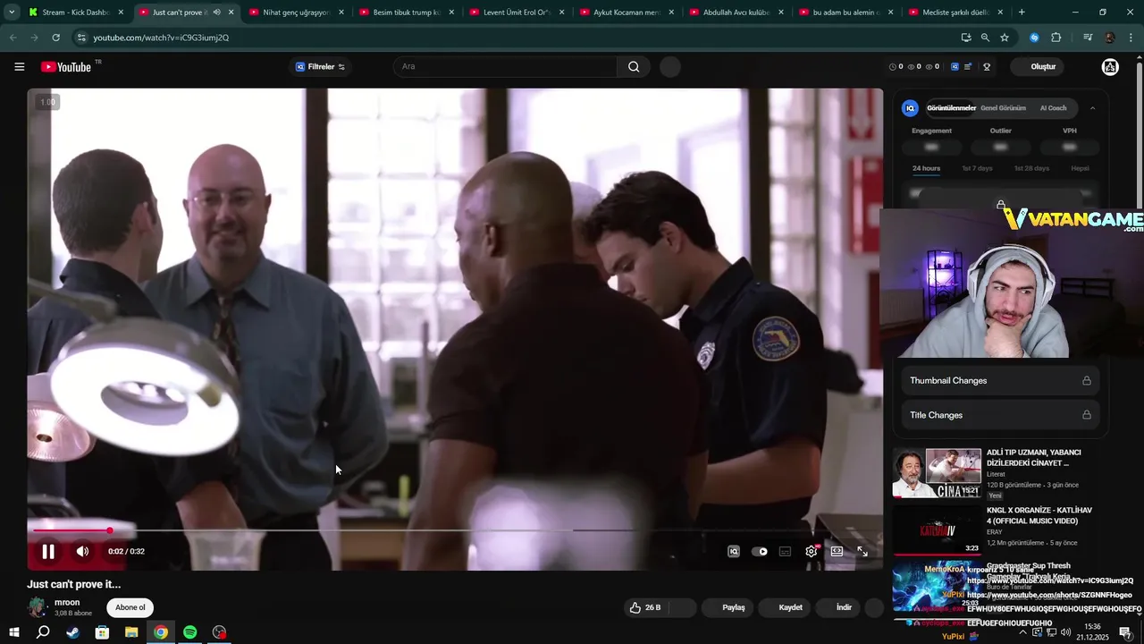The image size is (1144, 644).
Task: Click the vidIQ toolbar blue IQ icon
Action: (x=955, y=67)
